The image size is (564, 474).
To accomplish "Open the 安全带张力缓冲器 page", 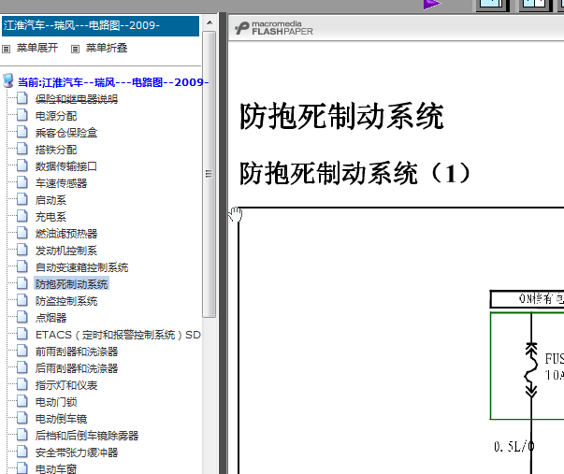I will tap(77, 452).
